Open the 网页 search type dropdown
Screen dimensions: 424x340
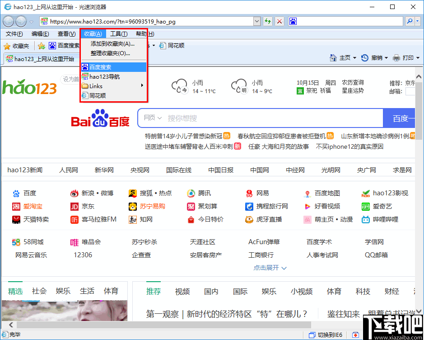tap(153, 118)
